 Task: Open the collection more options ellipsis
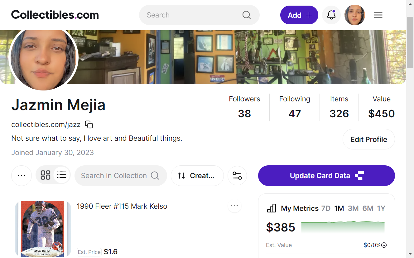pyautogui.click(x=22, y=176)
